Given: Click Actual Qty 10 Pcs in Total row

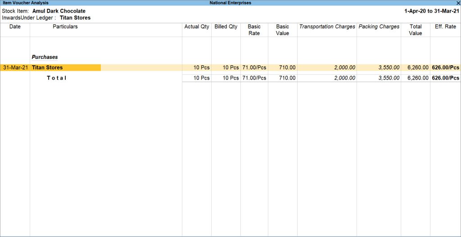Looking at the screenshot, I should coord(201,78).
